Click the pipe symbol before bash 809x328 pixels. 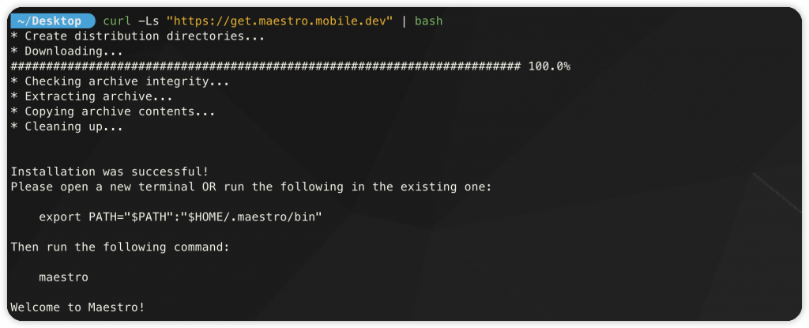coord(404,21)
